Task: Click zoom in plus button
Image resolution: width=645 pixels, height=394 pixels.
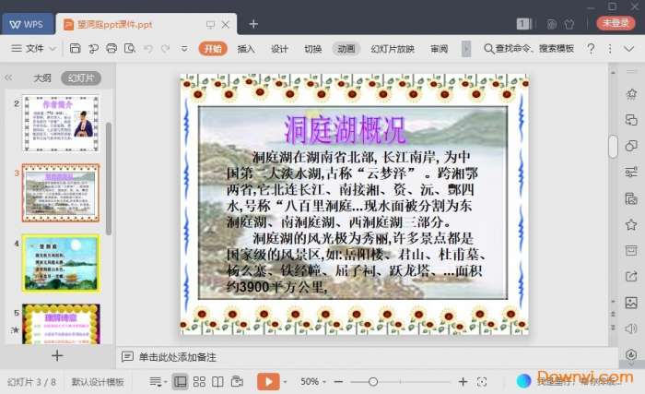Action: pos(463,382)
